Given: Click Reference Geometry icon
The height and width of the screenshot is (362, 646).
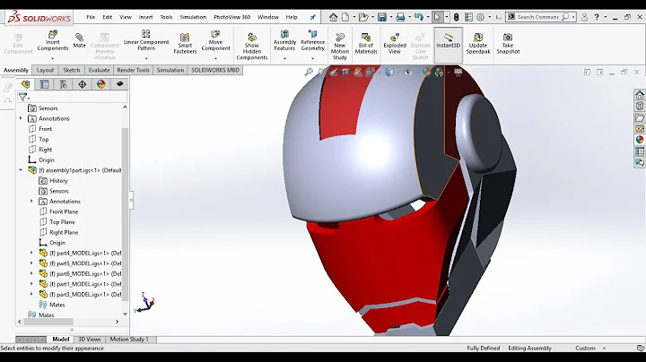Looking at the screenshot, I should [x=313, y=40].
